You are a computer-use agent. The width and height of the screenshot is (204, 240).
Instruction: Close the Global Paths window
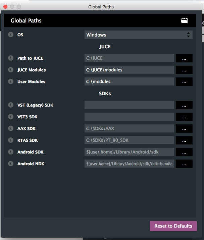coord(5,7)
